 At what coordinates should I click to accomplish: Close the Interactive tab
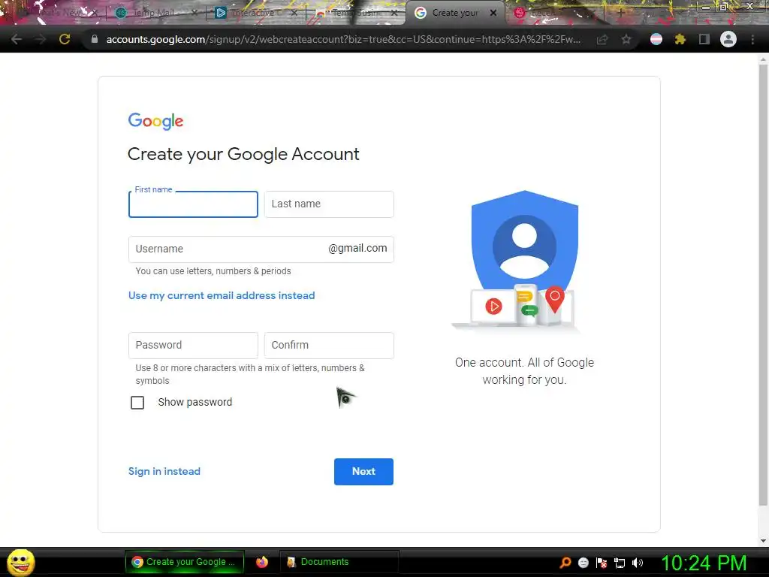click(294, 13)
